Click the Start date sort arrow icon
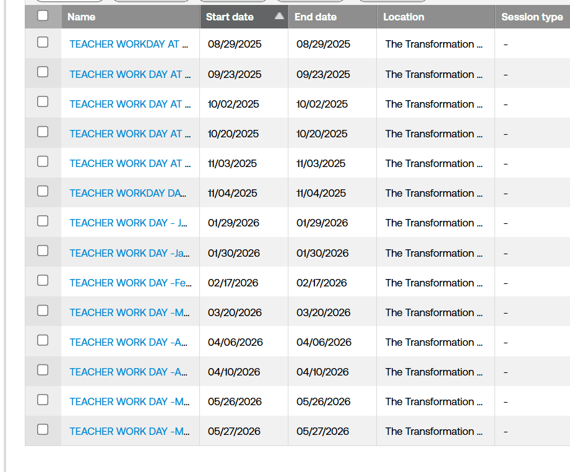The width and height of the screenshot is (570, 472). tap(279, 16)
